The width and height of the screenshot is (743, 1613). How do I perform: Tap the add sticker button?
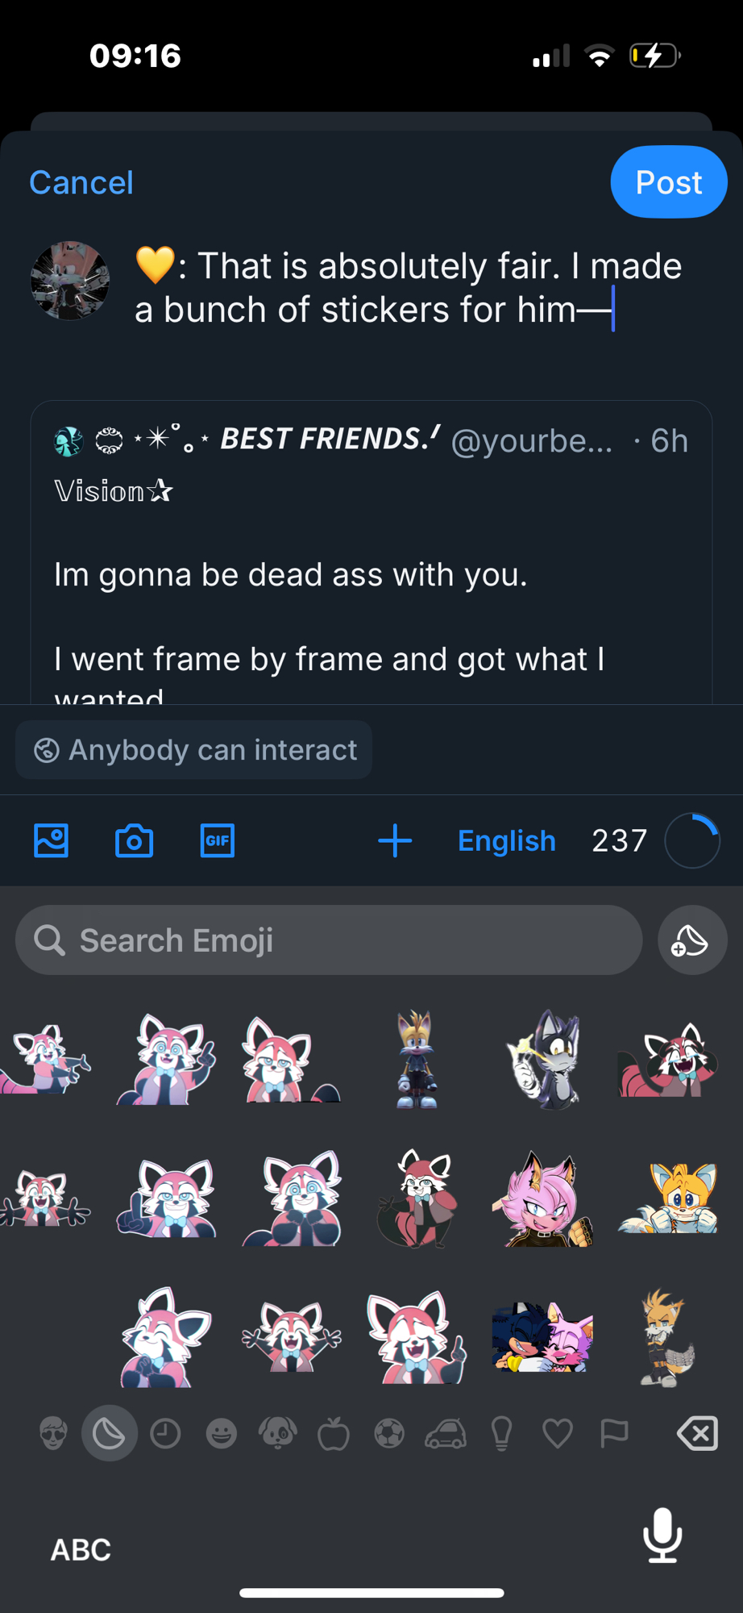[x=691, y=940]
